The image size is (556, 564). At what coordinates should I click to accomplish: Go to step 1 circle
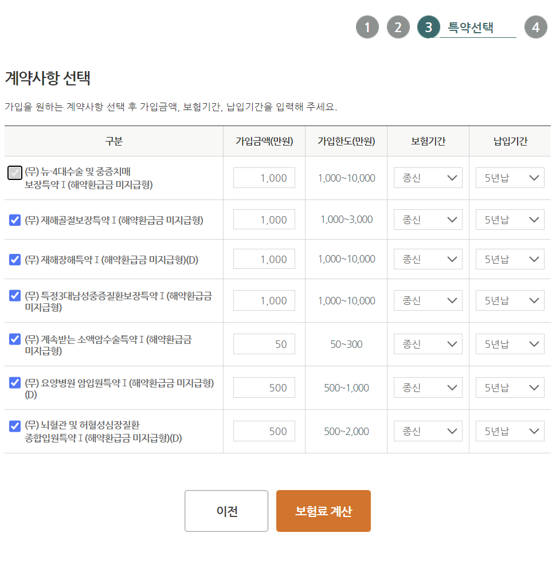(x=367, y=27)
